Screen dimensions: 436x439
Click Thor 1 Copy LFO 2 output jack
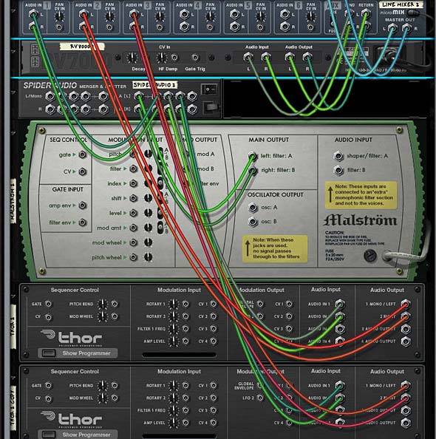tap(260, 398)
